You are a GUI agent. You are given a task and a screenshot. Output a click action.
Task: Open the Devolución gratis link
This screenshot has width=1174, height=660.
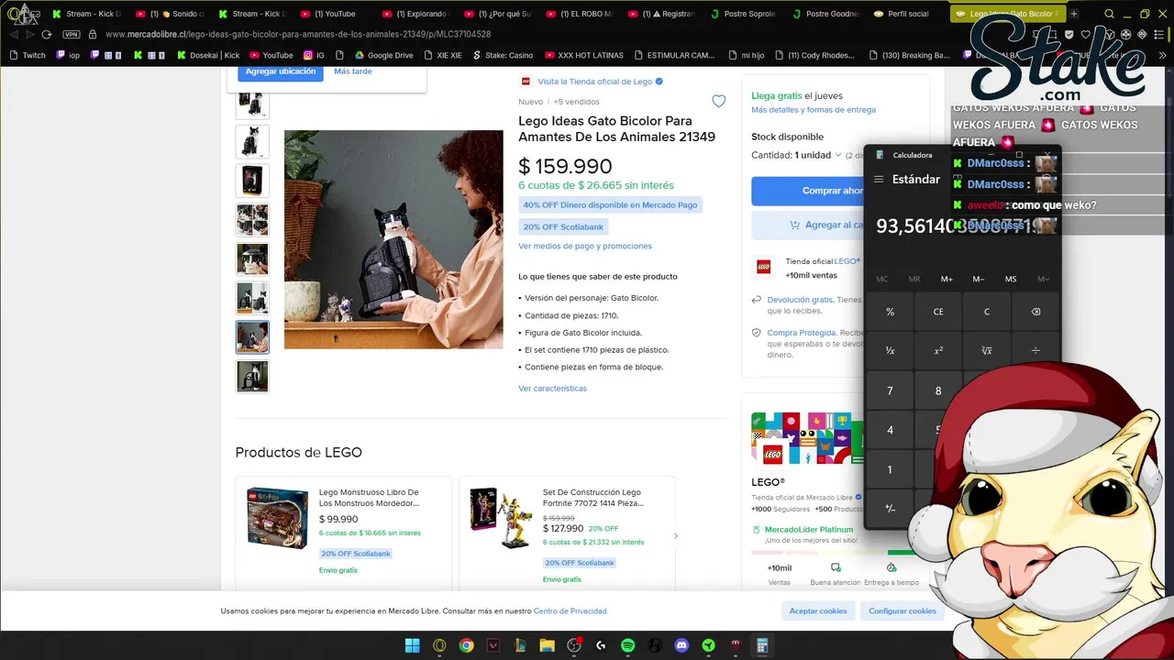coord(800,300)
